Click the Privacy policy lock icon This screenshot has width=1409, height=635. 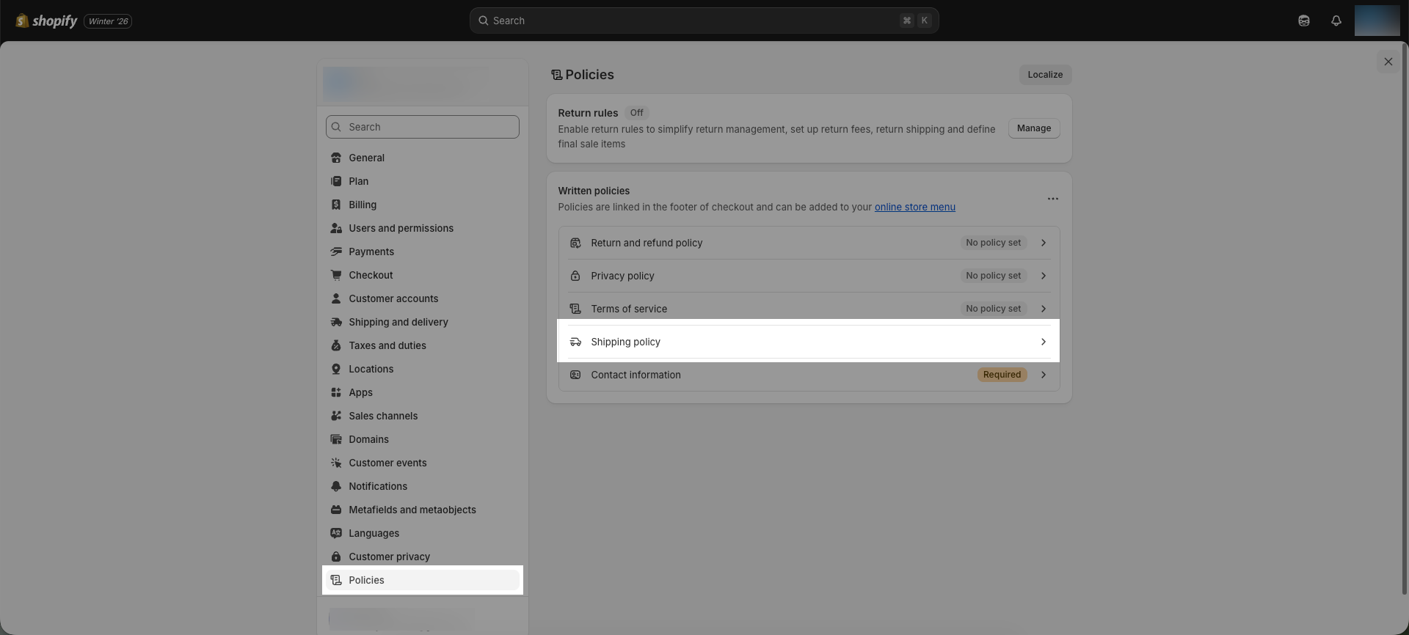[575, 276]
